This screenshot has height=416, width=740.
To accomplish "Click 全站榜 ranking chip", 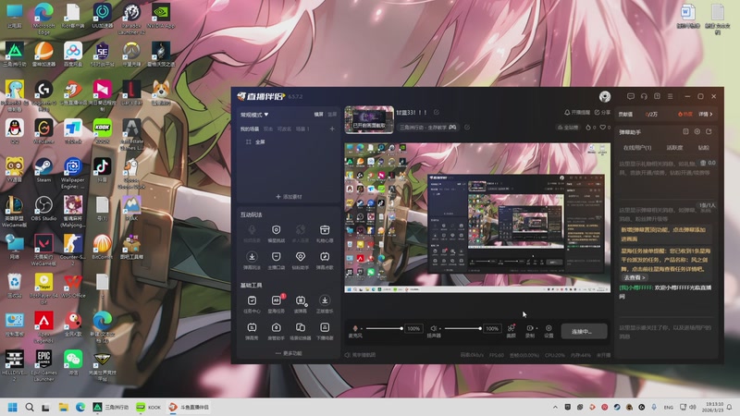I will [x=568, y=128].
